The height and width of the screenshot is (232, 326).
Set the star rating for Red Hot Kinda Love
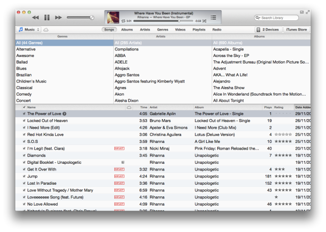(283, 134)
